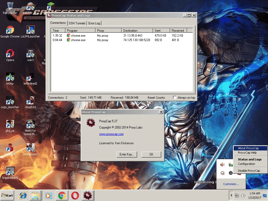Viewport: 268px width, 201px height.
Task: Choose Disable ProxyCap menu entry
Action: (x=250, y=171)
